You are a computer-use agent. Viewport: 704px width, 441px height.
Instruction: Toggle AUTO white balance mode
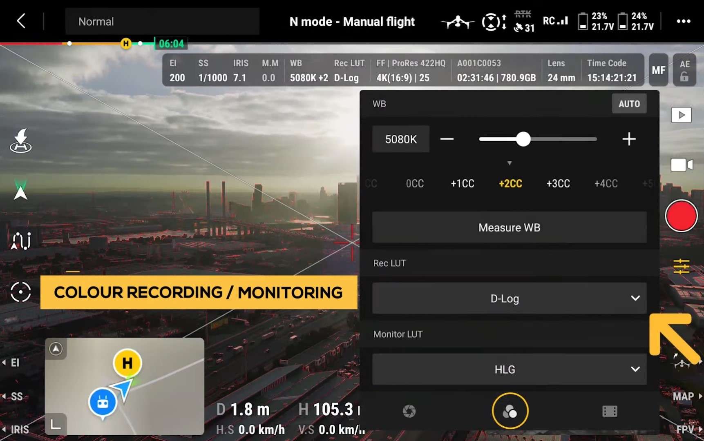coord(629,103)
